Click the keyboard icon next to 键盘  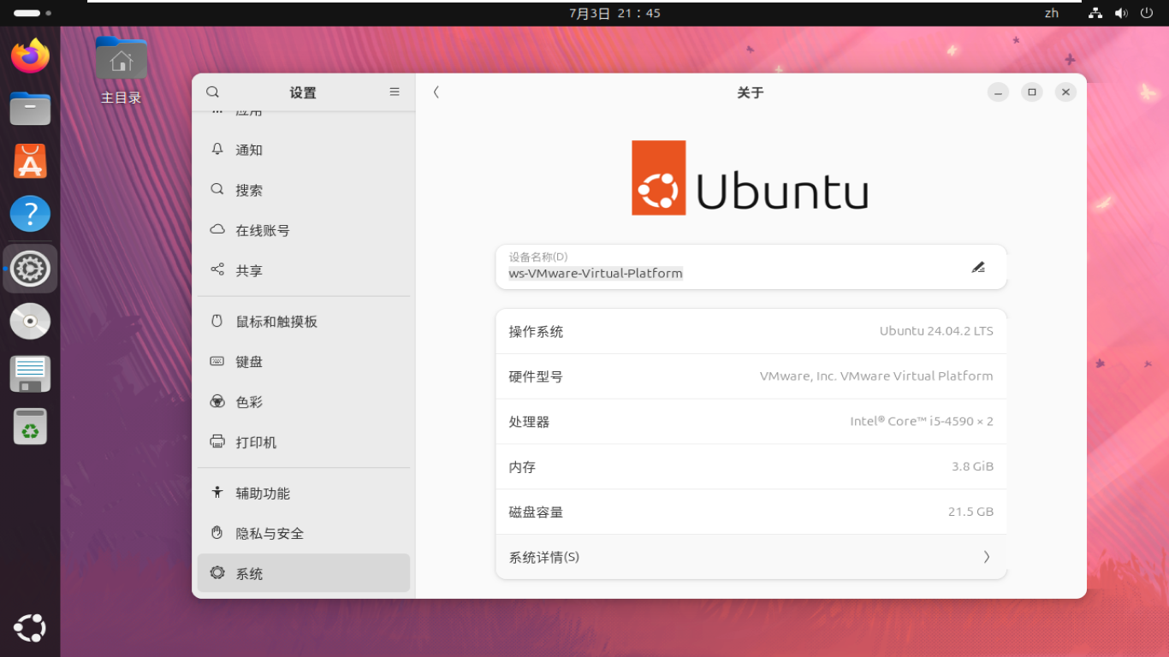pos(217,361)
